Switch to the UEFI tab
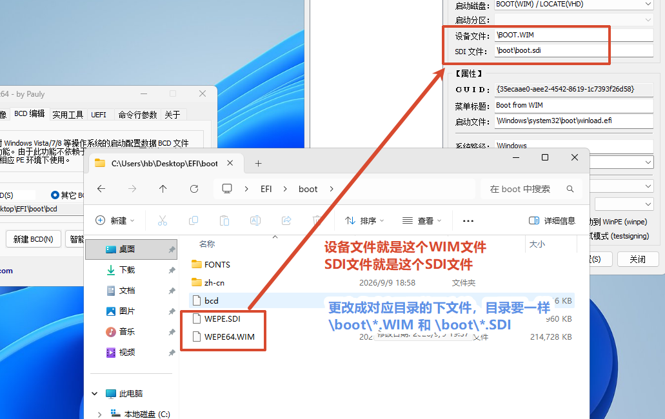The height and width of the screenshot is (419, 665). click(x=99, y=114)
